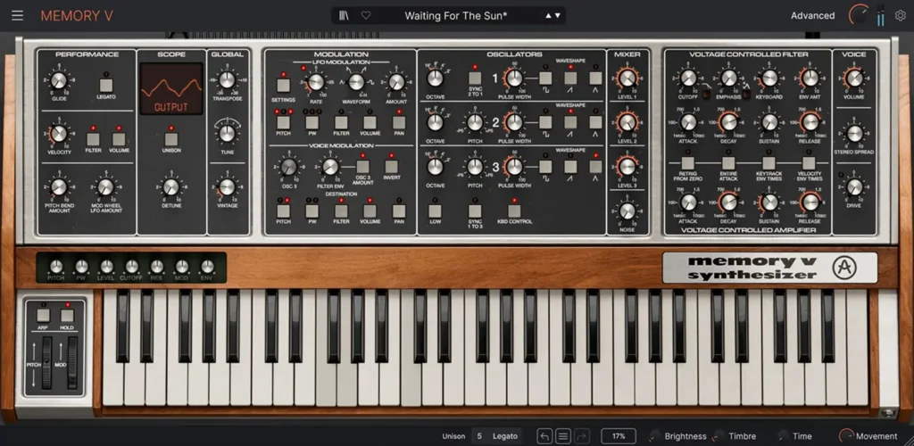
Task: Select oscillator 2 triangle waveshape
Action: coord(595,121)
